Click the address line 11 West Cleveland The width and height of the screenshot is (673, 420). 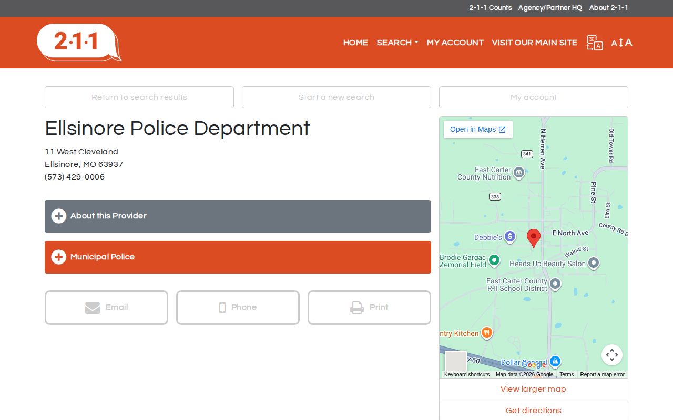pyautogui.click(x=81, y=152)
